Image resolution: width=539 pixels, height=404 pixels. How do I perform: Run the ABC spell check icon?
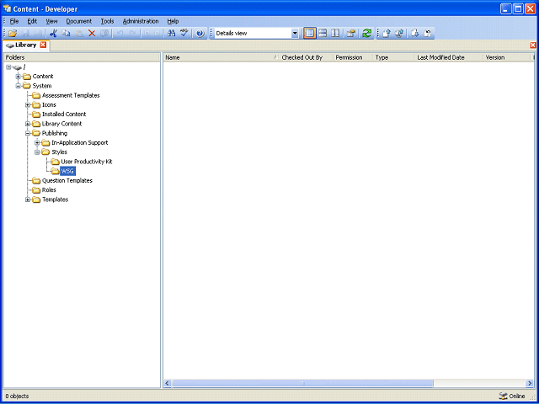coord(185,34)
